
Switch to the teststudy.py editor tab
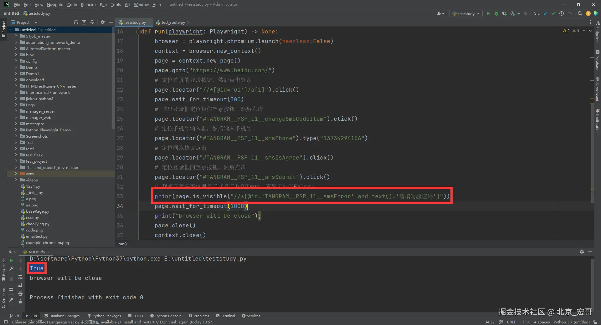[x=135, y=23]
